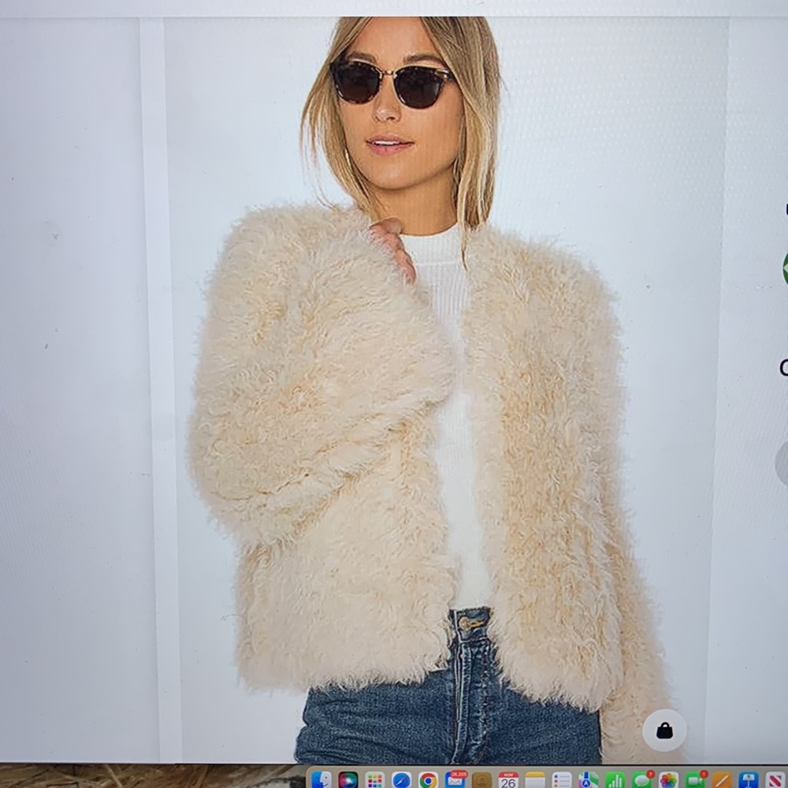Open Pages app in the Dock

pyautogui.click(x=722, y=779)
